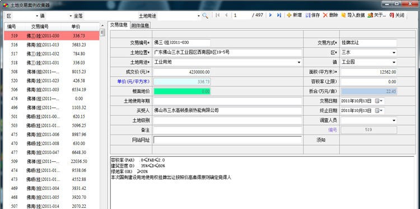This screenshot has height=209, width=420.
Task: Select list row 469 佛南(拍)2011-004
Action: coord(52,188)
